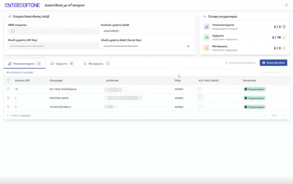
Task: Click the sync icon beside Σύνοψη συγχρονισμού
Action: pos(205,17)
